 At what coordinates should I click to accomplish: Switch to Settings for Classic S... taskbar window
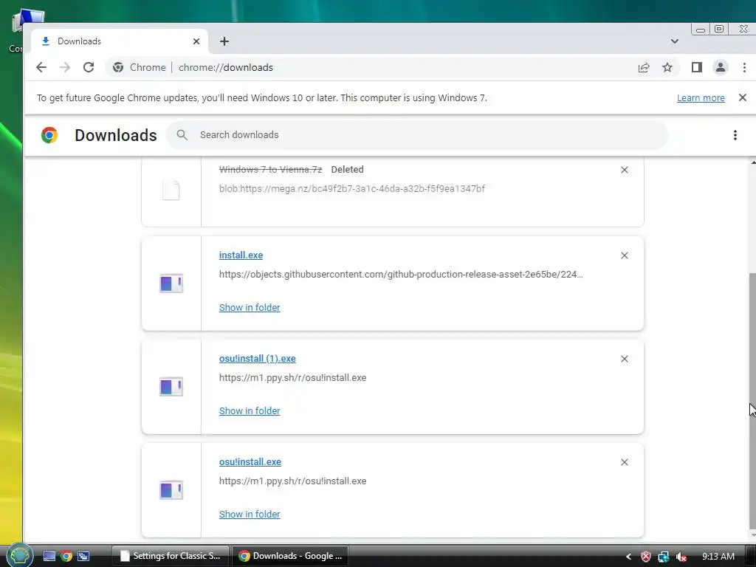tap(171, 556)
